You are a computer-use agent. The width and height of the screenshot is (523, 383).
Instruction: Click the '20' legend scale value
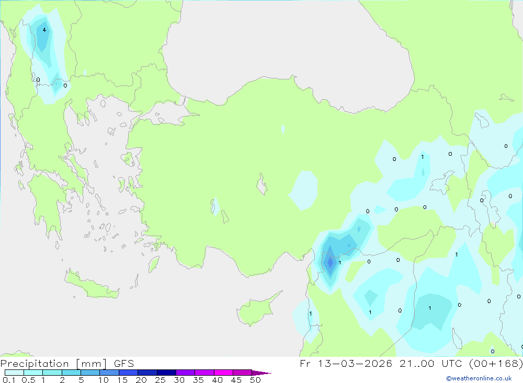pyautogui.click(x=141, y=380)
